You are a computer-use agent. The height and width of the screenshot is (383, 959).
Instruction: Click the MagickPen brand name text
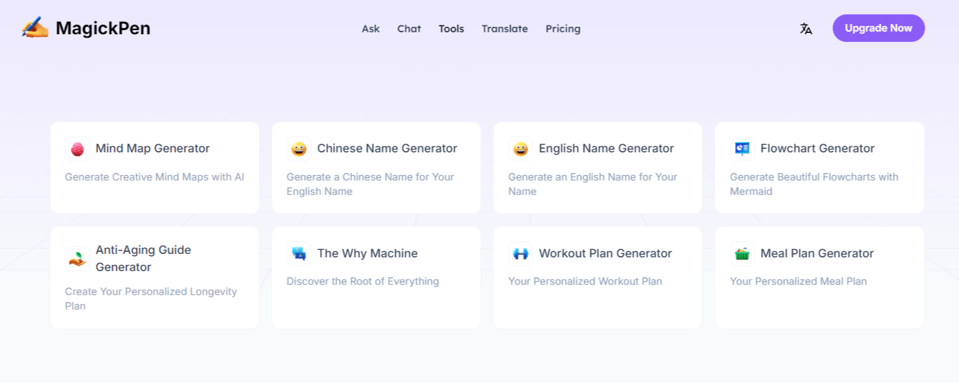pos(103,28)
